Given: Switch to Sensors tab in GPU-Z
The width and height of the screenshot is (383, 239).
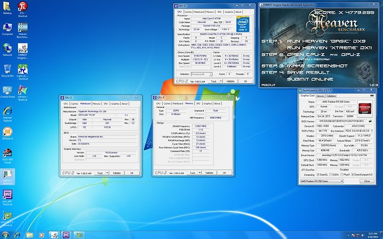Looking at the screenshot, I should click(x=320, y=96).
